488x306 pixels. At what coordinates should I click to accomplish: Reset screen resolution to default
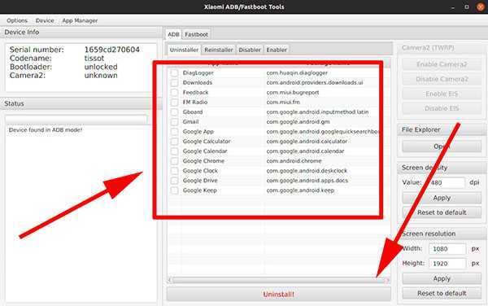tap(442, 293)
